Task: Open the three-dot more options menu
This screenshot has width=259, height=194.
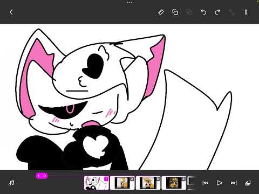Action: (x=246, y=12)
